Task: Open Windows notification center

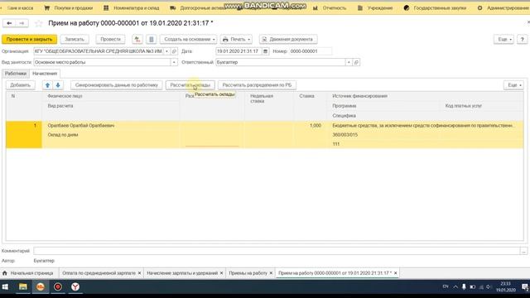Action: [524, 287]
